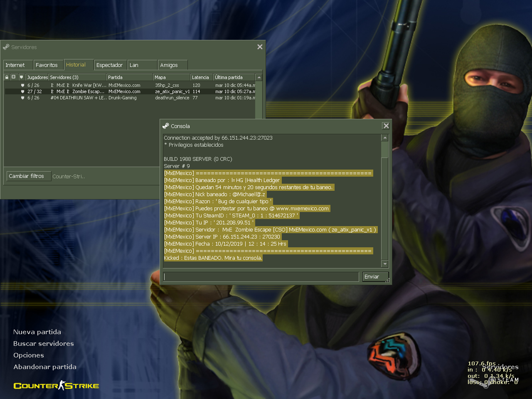This screenshot has width=532, height=399.
Task: Open the Espectador tab
Action: coord(110,65)
